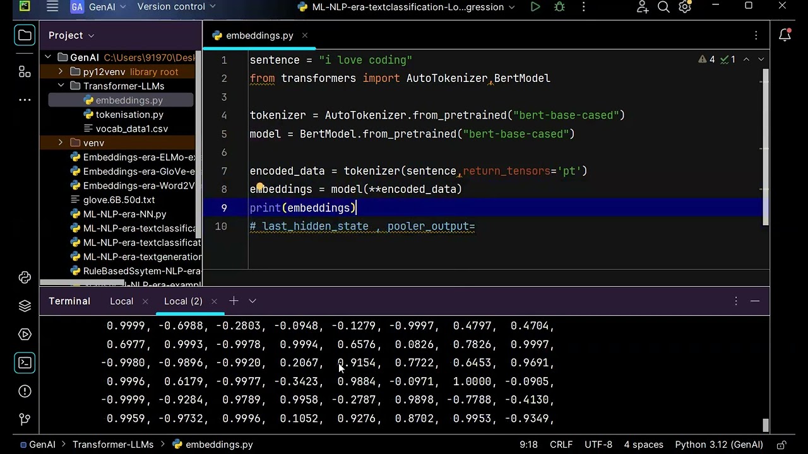Select ML-NLP-era-NN.py file
The image size is (808, 454).
(x=124, y=214)
